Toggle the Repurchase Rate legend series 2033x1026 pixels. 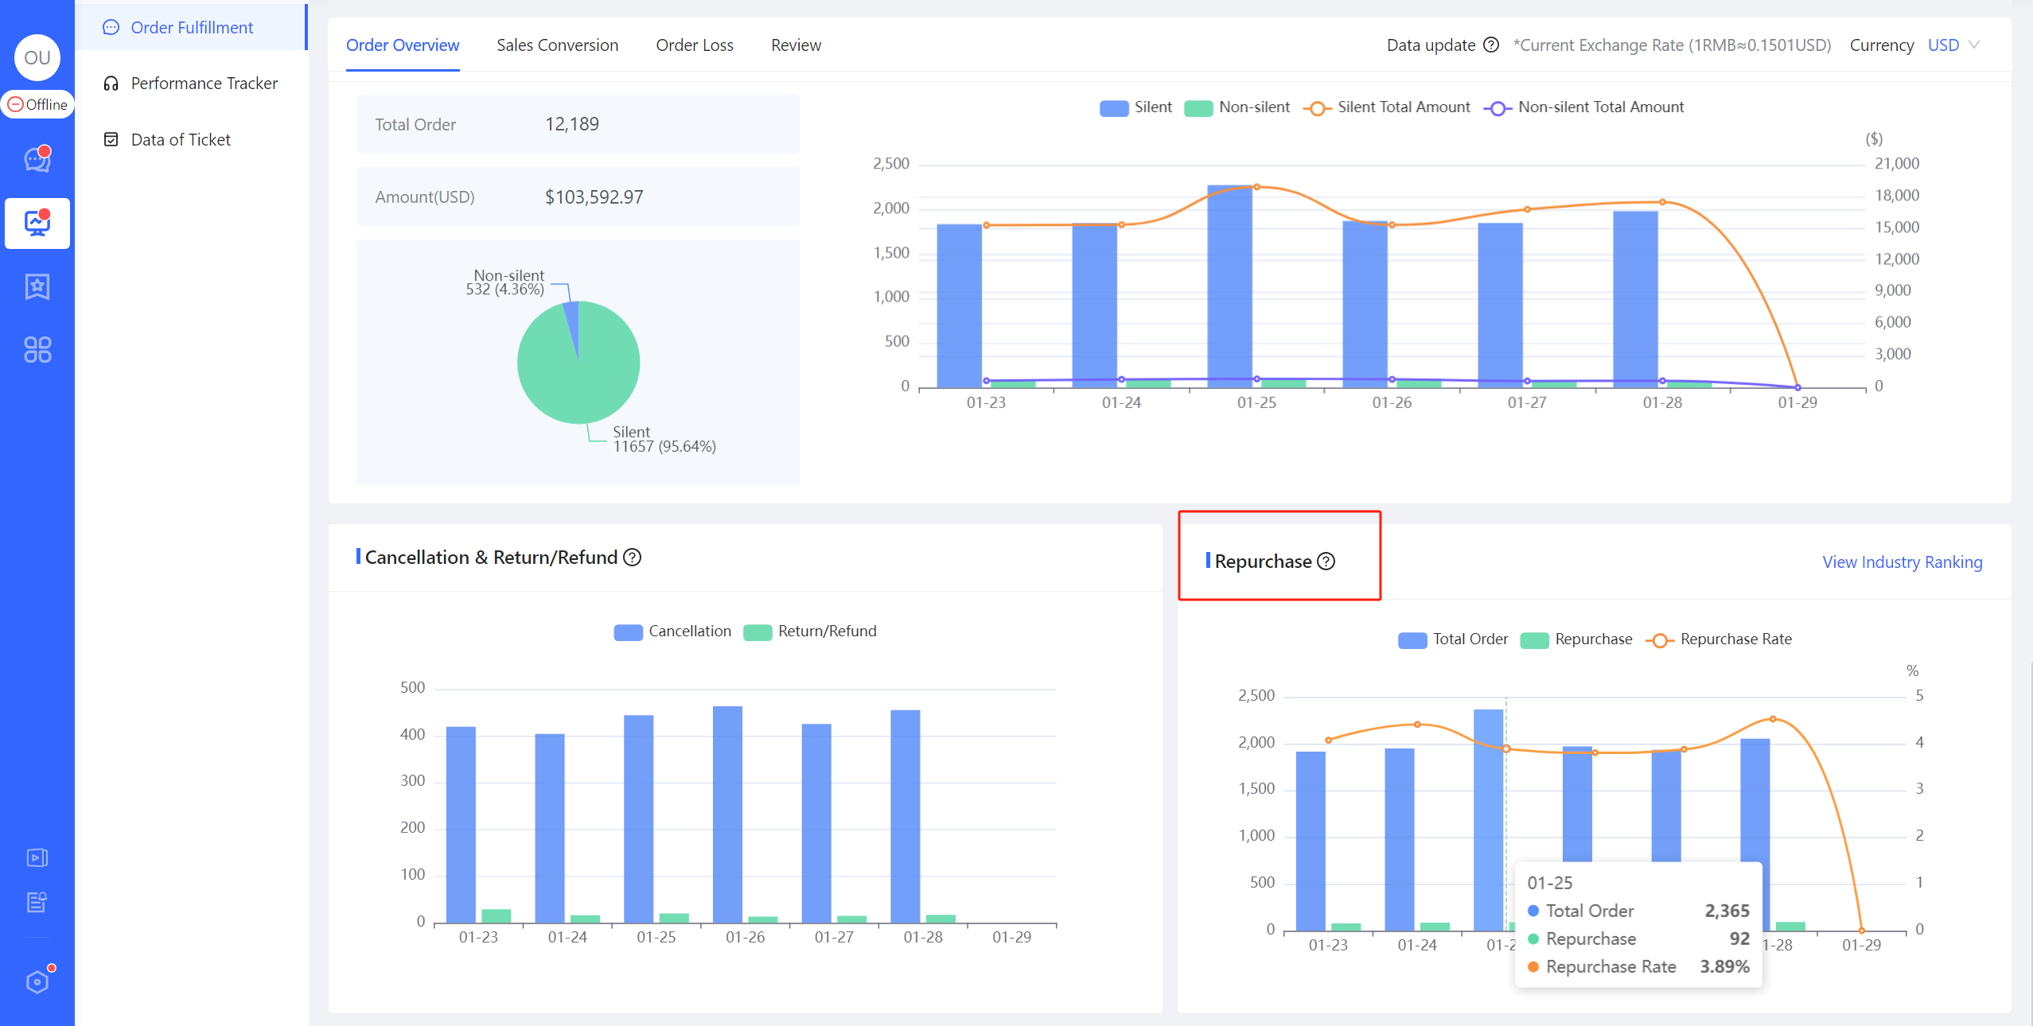pyautogui.click(x=1719, y=639)
